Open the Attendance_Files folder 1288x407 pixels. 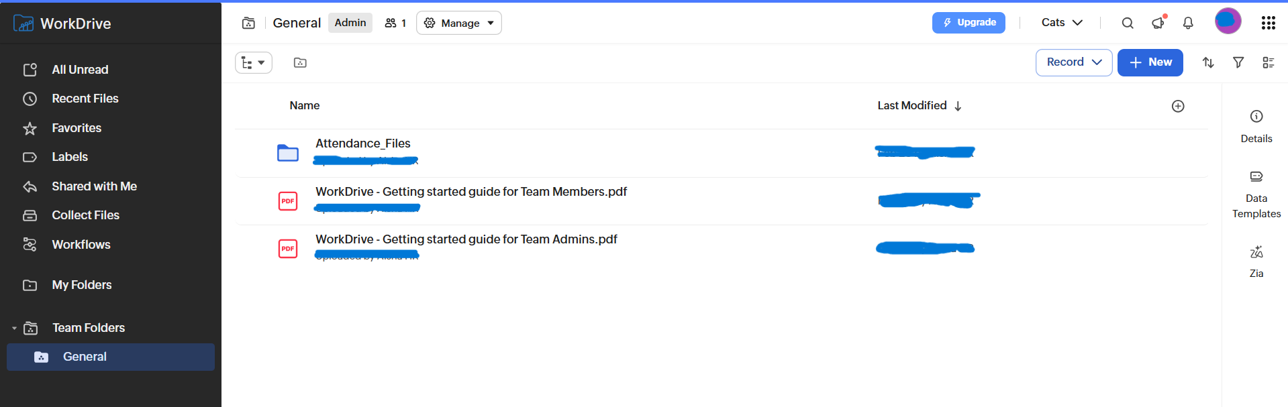point(362,143)
